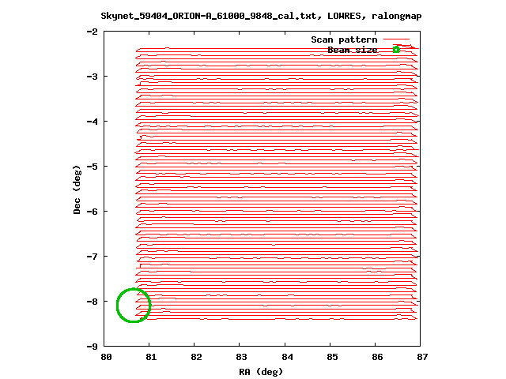Screen dimensions: 506x379
Task: Click the RA tick label 87
Action: [422, 357]
